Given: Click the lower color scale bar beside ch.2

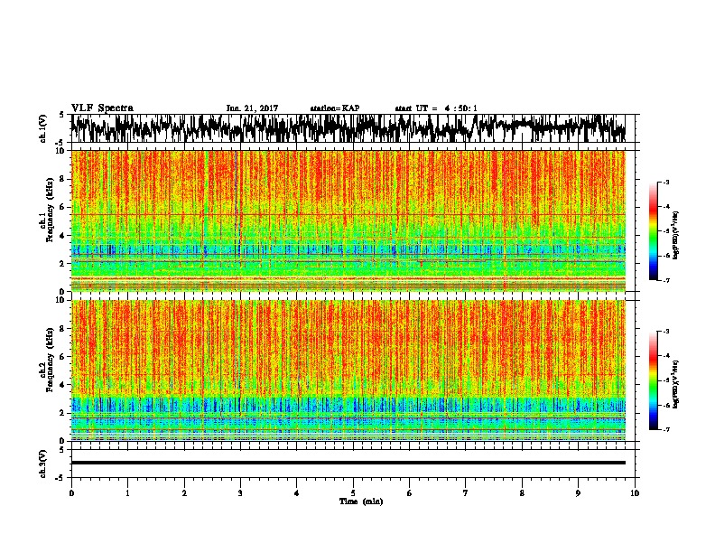Looking at the screenshot, I should [654, 380].
